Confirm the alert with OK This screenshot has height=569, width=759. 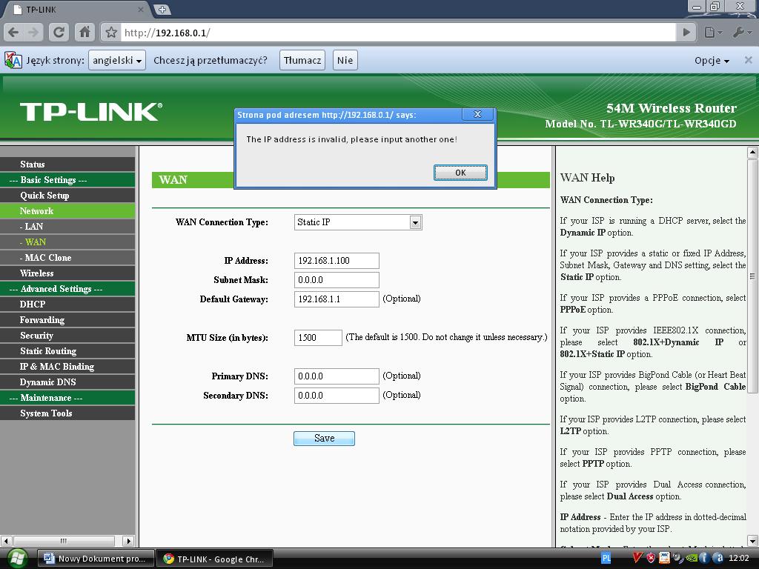pyautogui.click(x=460, y=172)
